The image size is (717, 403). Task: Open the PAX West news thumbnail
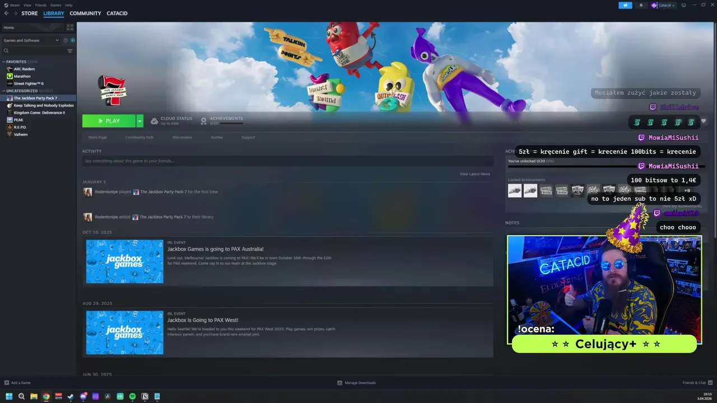pos(125,332)
